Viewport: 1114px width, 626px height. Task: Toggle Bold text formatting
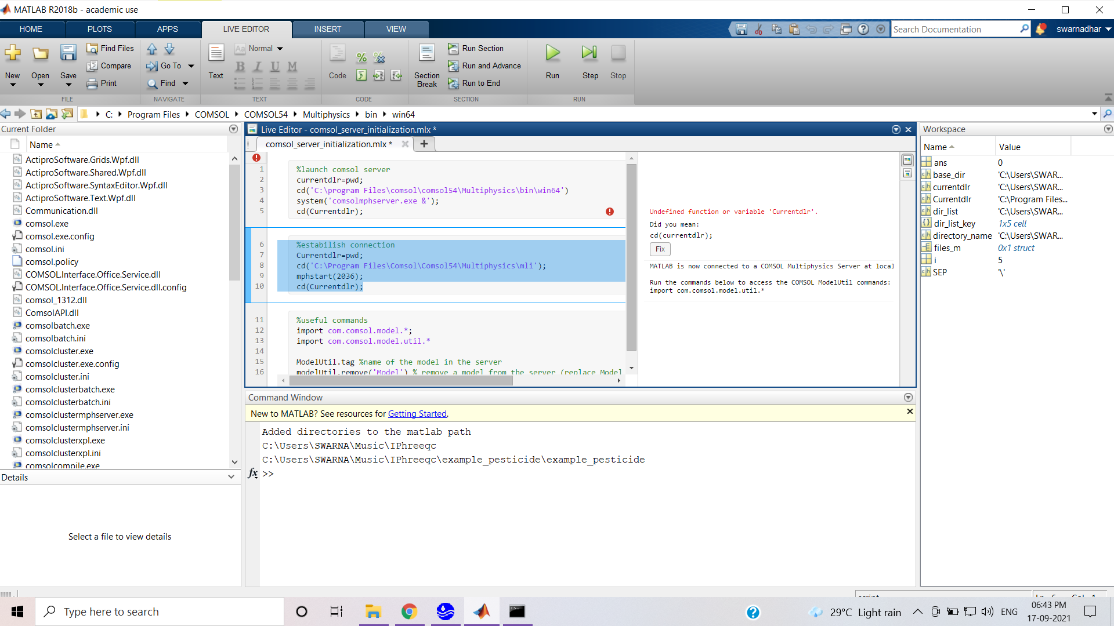point(240,67)
